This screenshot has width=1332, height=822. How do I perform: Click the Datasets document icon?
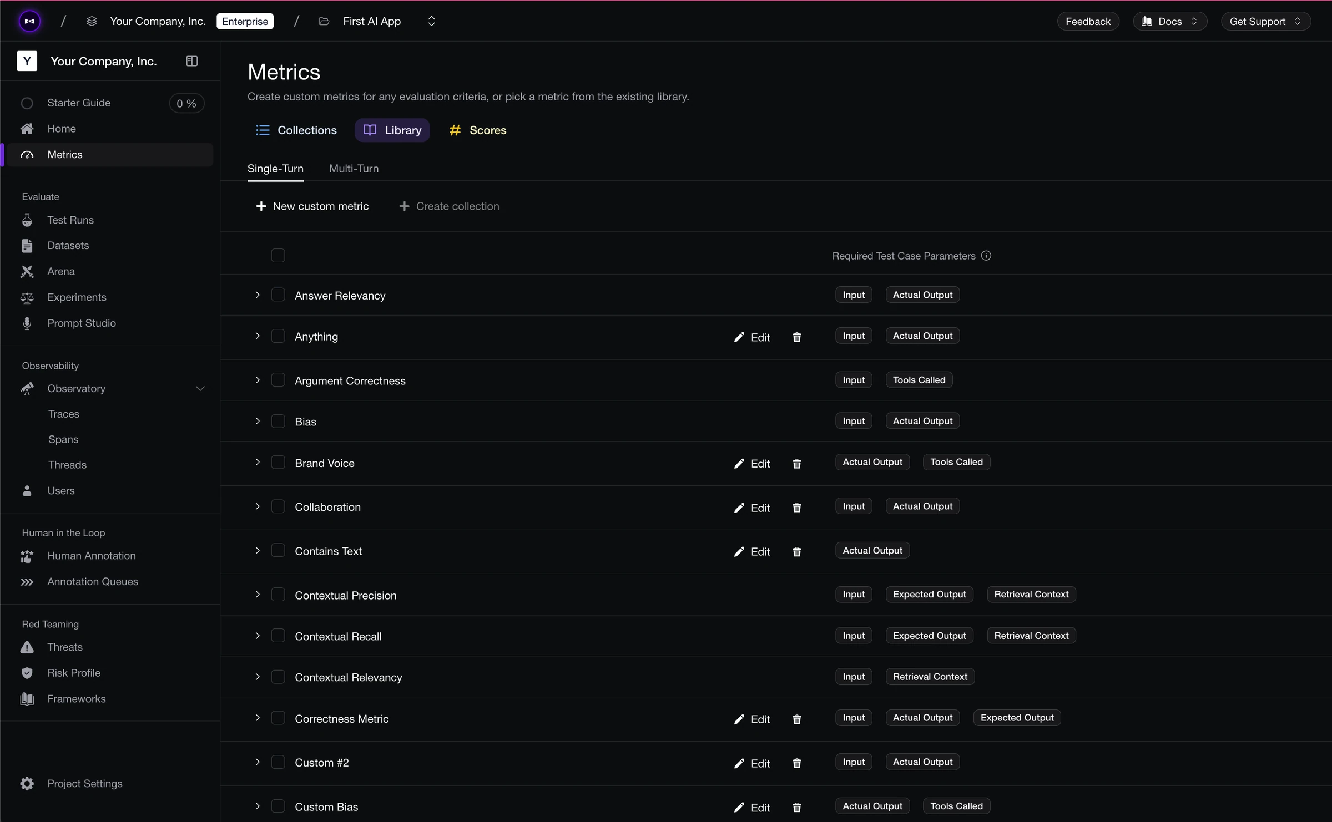click(x=27, y=246)
